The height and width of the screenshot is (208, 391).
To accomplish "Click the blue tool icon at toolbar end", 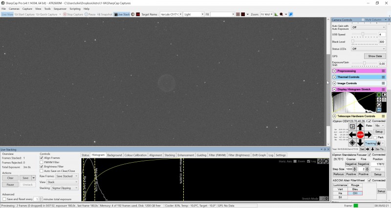I will pyautogui.click(x=291, y=15).
